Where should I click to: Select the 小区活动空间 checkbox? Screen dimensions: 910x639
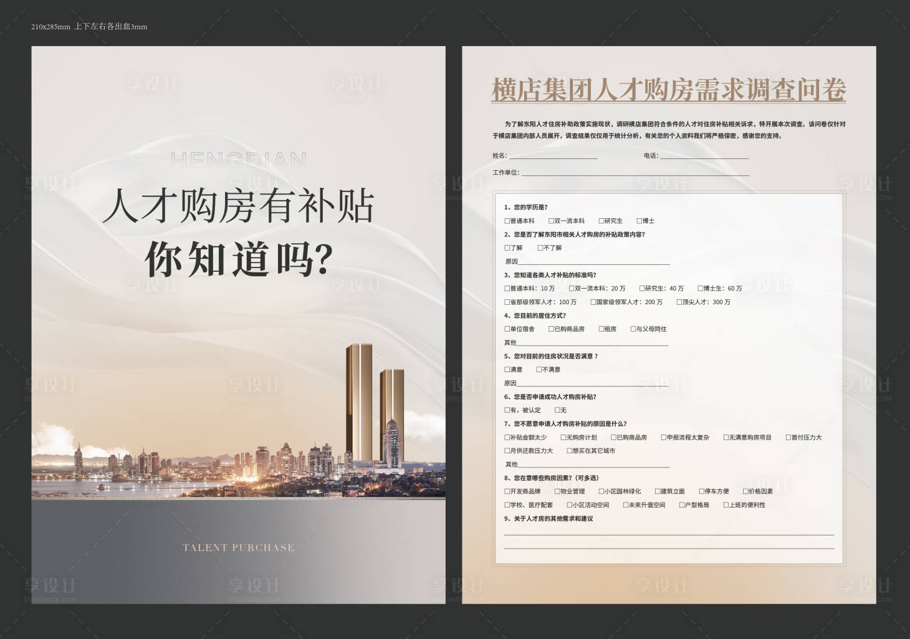pyautogui.click(x=570, y=505)
